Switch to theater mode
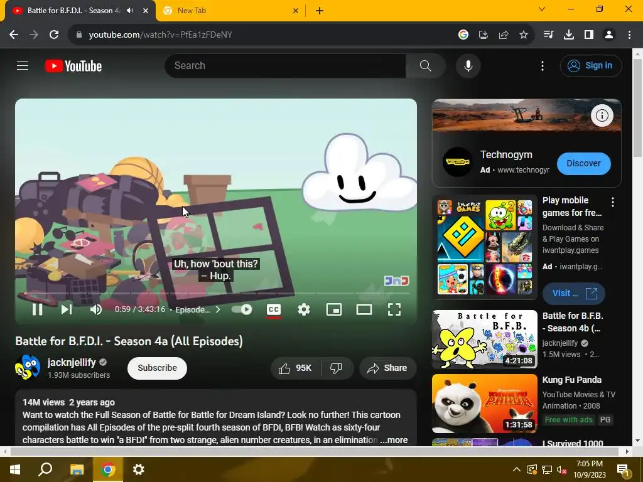This screenshot has width=643, height=482. coord(364,309)
